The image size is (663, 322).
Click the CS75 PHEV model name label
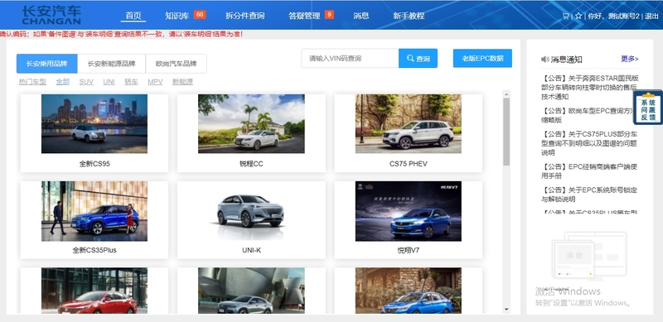tap(409, 164)
